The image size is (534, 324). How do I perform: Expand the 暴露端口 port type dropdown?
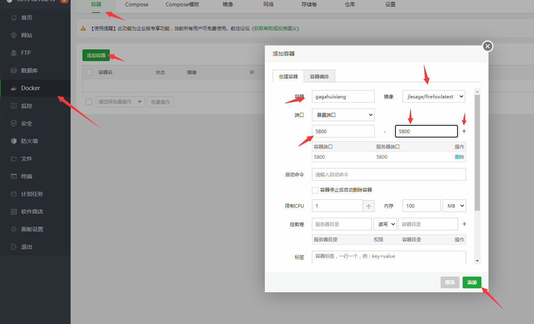pyautogui.click(x=343, y=115)
